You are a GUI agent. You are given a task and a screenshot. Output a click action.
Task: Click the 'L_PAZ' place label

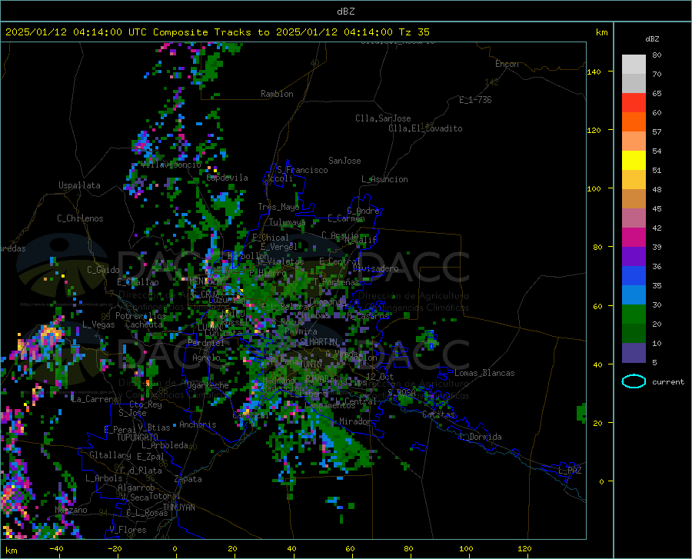click(x=570, y=471)
